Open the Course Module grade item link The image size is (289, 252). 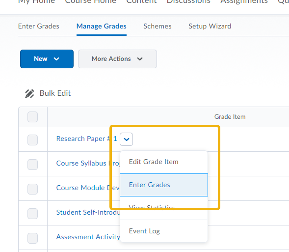[88, 188]
